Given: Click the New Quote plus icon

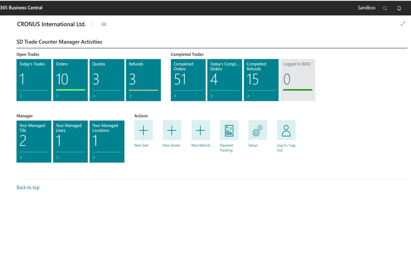Looking at the screenshot, I should (172, 130).
